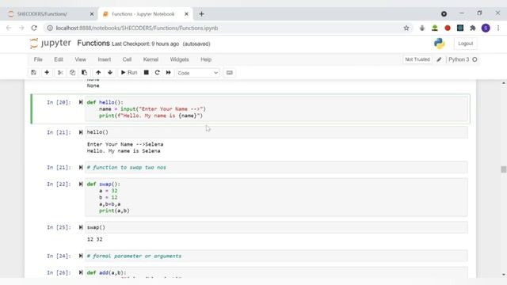Click the 'Last Checkpoint: 9 hours ago' text
Screen dimensions: 507x285
(145, 44)
